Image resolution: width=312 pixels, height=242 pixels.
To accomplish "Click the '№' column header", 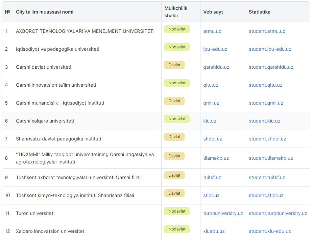I will (7, 12).
